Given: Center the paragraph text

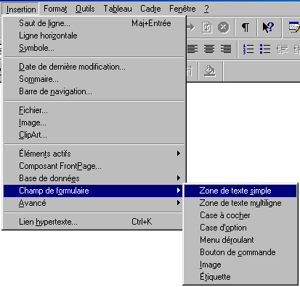Looking at the screenshot, I should click(x=209, y=49).
